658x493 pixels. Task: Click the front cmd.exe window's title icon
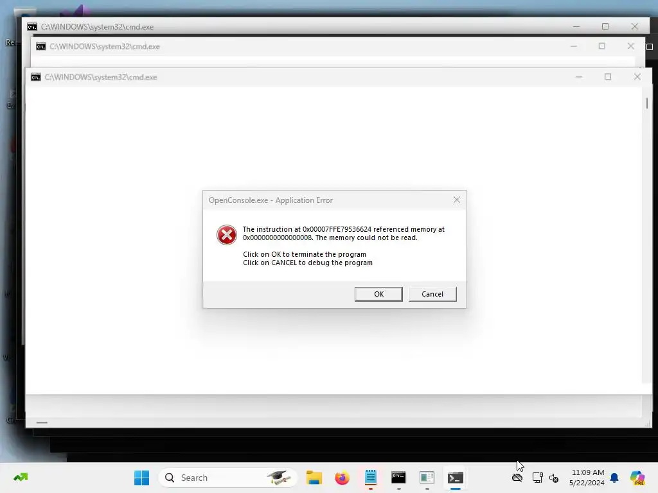pos(36,77)
